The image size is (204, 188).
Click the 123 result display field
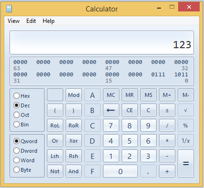click(x=102, y=42)
